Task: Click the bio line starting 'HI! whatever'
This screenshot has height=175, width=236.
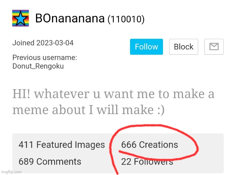Action: point(113,94)
